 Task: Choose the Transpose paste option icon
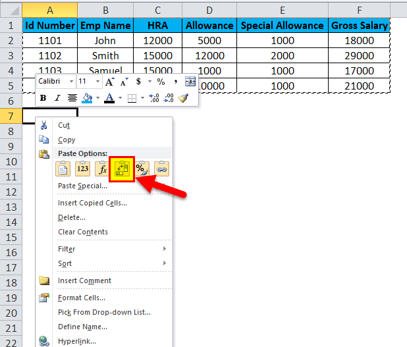122,169
